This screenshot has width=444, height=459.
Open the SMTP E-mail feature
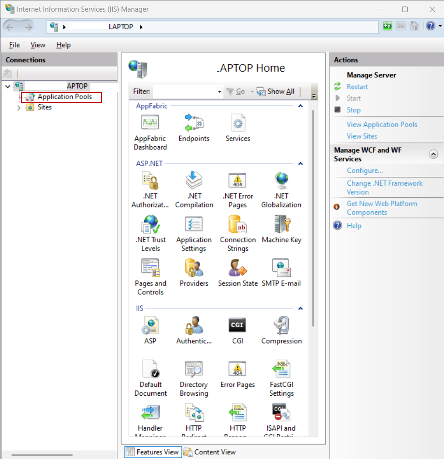pyautogui.click(x=281, y=273)
